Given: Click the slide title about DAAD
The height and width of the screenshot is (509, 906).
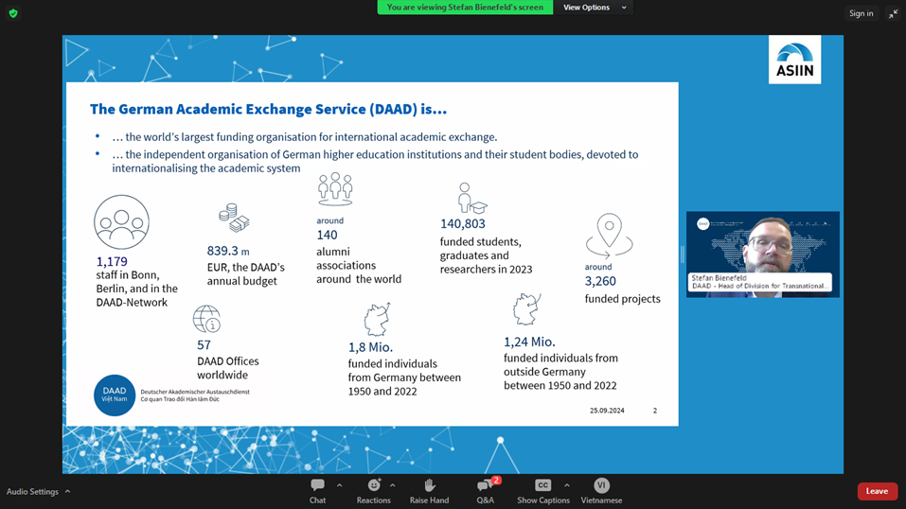Looking at the screenshot, I should tap(268, 109).
